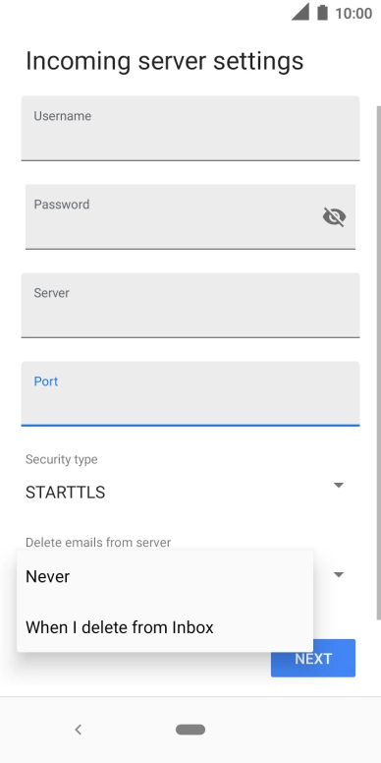381x763 pixels.
Task: Tap the Incoming server settings heading
Action: click(x=164, y=61)
